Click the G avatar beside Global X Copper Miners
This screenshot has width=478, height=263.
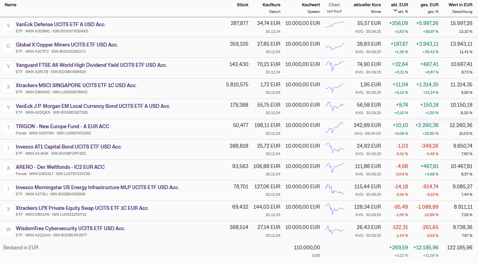pos(8,46)
